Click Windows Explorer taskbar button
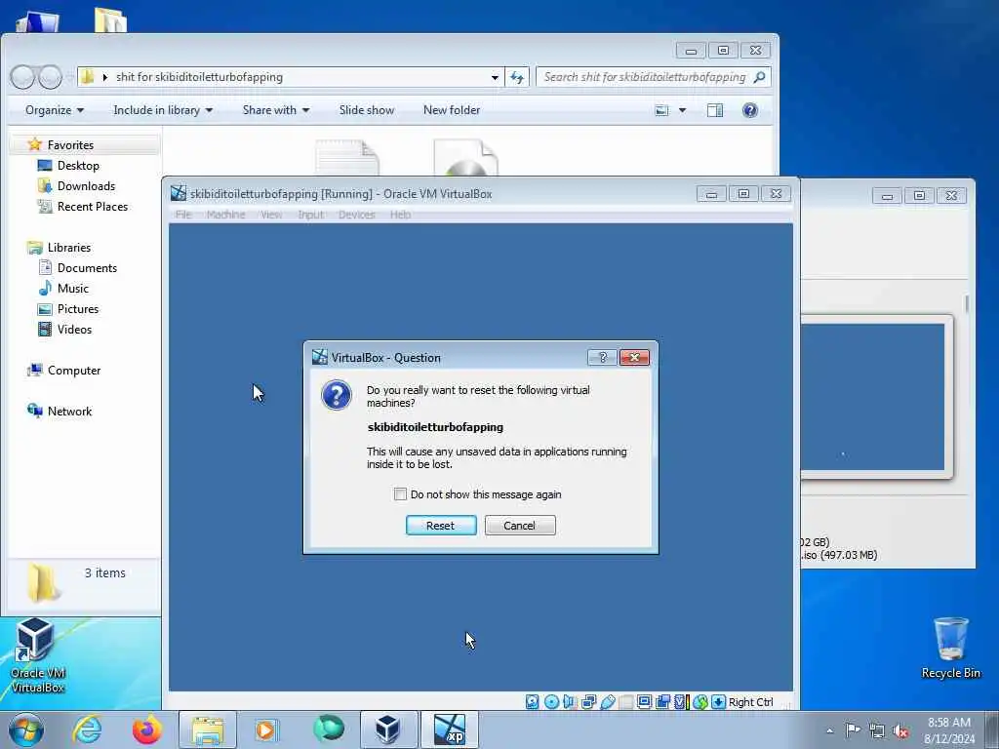 pos(208,729)
